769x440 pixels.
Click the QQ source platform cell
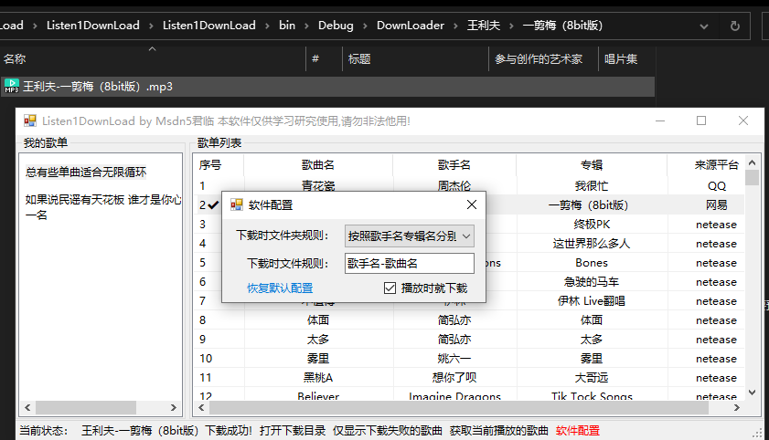pyautogui.click(x=716, y=186)
